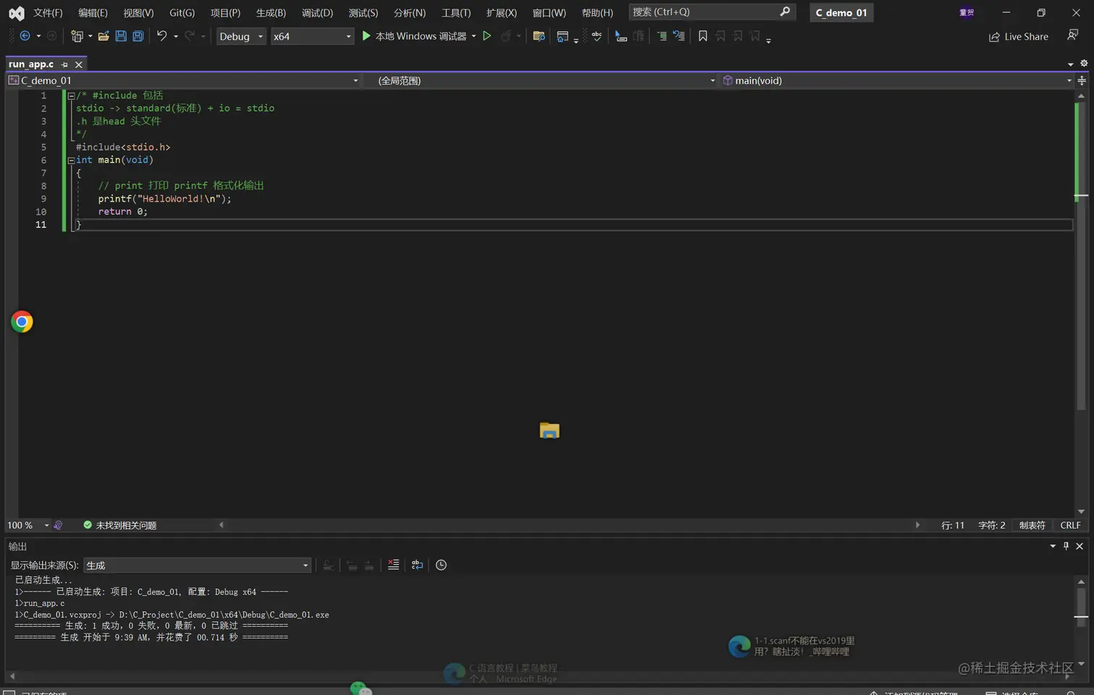Screen dimensions: 1094x695
Task: Close the output panel
Action: (x=1080, y=546)
